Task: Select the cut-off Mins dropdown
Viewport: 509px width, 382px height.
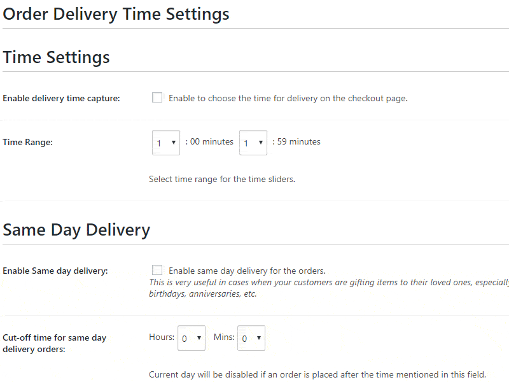Action: click(251, 338)
